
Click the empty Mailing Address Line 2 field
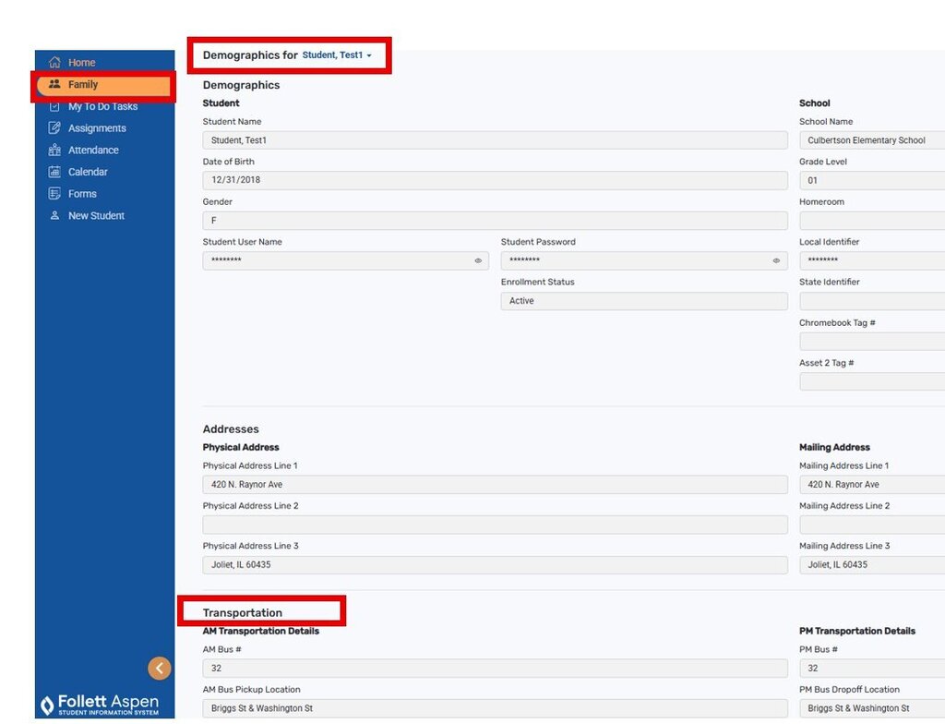(872, 525)
